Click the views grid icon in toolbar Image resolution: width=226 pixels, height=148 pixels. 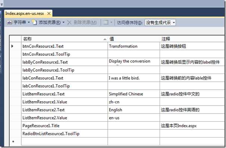[106, 23]
